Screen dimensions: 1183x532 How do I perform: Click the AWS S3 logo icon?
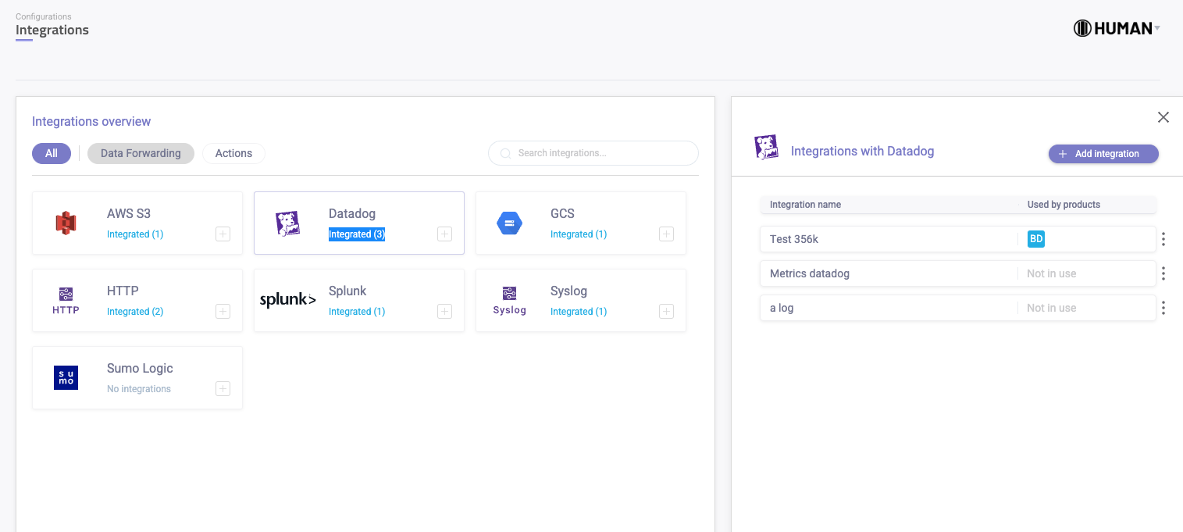pyautogui.click(x=66, y=223)
